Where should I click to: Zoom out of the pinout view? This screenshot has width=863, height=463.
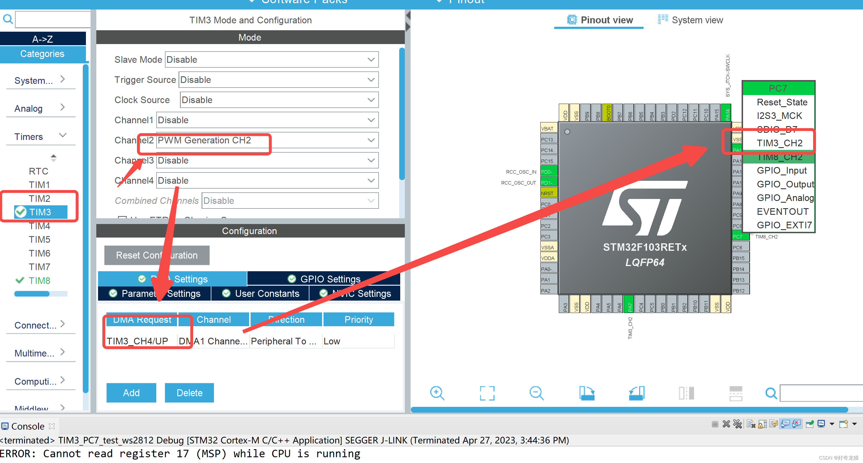tap(536, 392)
